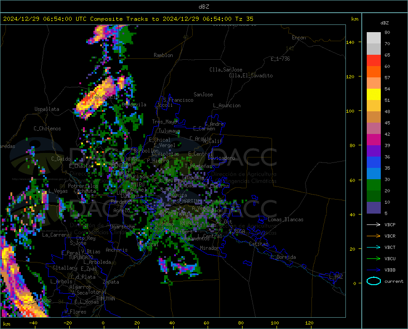408x329 pixels.
Task: Click the Ramblon map label
Action: click(x=163, y=55)
